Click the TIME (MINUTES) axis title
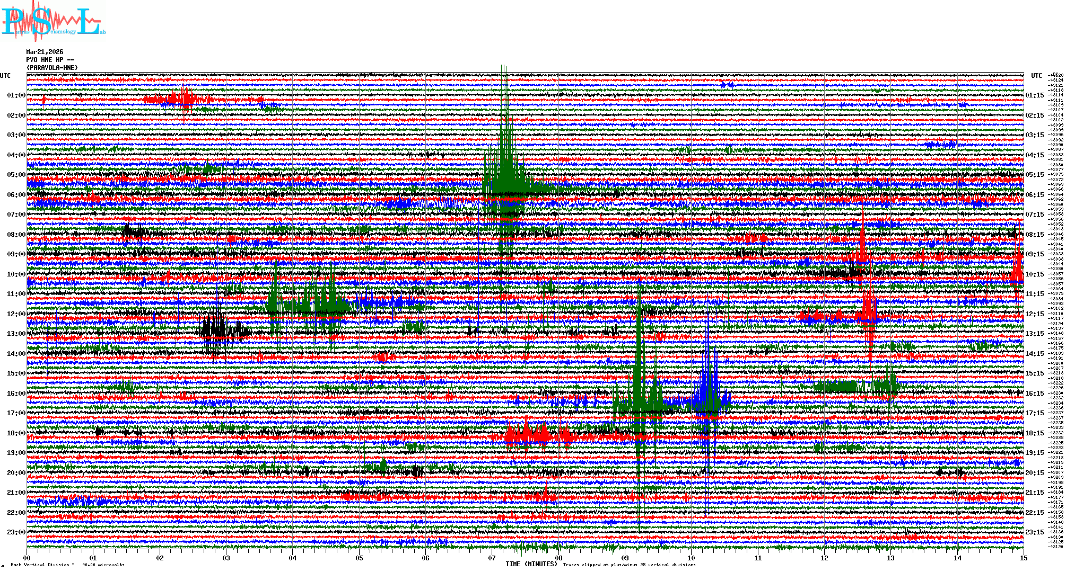 [x=531, y=564]
